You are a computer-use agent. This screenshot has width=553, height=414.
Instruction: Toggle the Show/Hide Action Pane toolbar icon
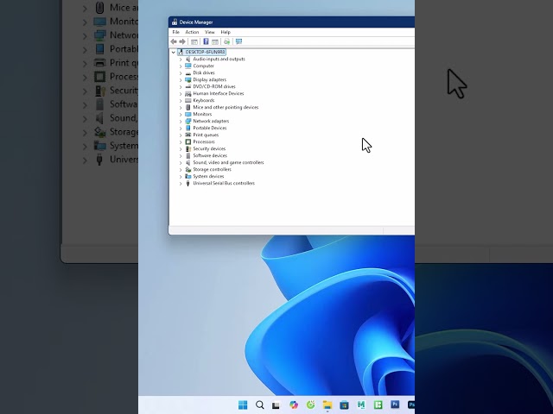tap(215, 41)
